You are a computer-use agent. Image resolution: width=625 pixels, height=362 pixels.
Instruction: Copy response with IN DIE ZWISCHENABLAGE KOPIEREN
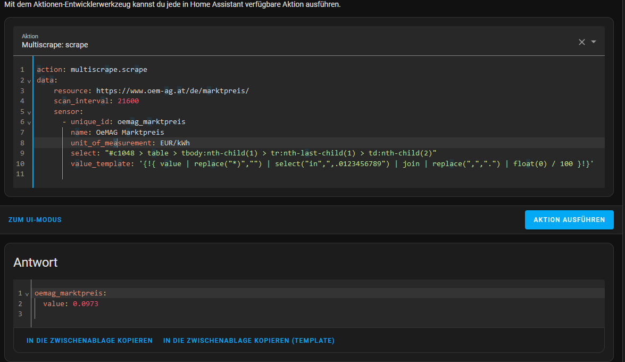pos(89,341)
